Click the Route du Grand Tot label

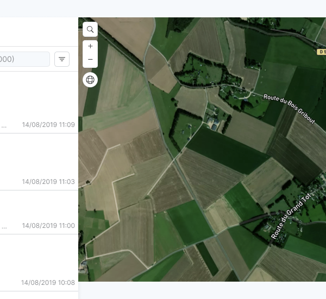tap(291, 216)
